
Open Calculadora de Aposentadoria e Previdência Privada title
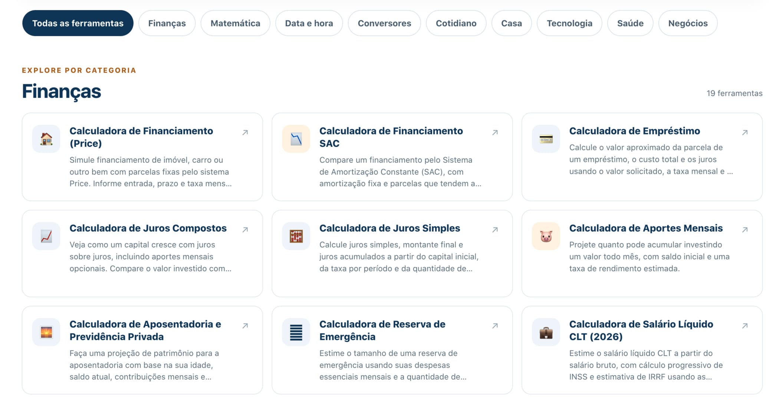coord(145,330)
